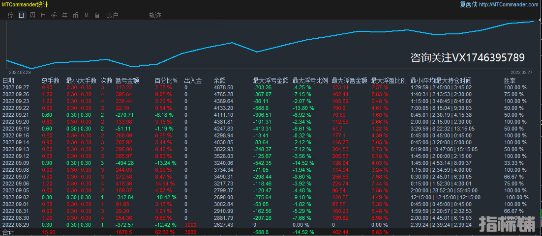
Task: Click the equity curve chart area
Action: click(x=271, y=45)
